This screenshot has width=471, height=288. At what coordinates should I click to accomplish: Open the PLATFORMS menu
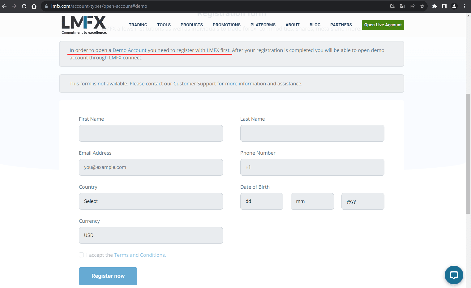[x=263, y=25]
